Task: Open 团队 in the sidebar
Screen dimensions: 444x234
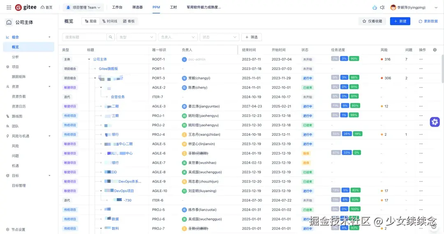Action: point(15,126)
